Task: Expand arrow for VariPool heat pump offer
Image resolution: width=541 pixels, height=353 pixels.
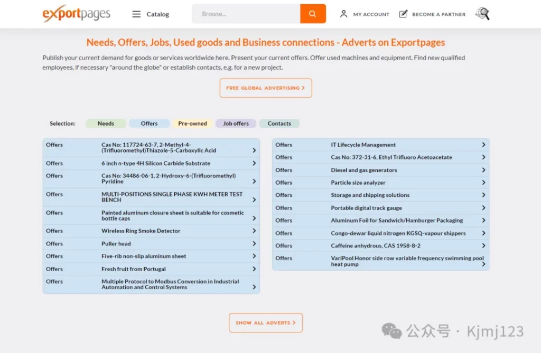Action: click(x=483, y=264)
